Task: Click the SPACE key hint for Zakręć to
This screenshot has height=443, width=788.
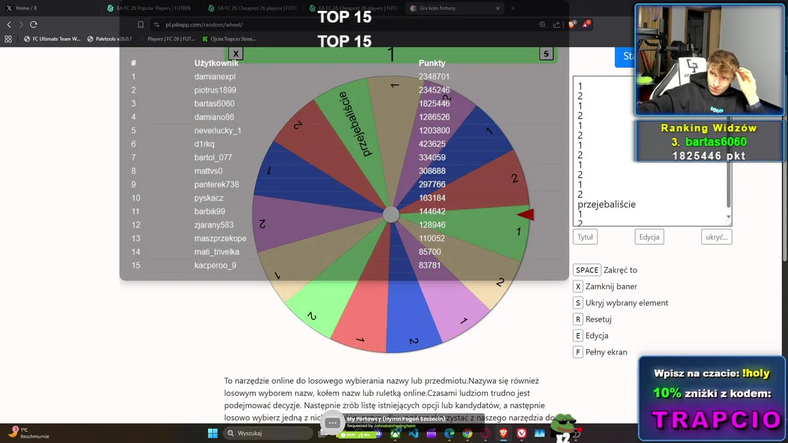Action: coord(587,270)
